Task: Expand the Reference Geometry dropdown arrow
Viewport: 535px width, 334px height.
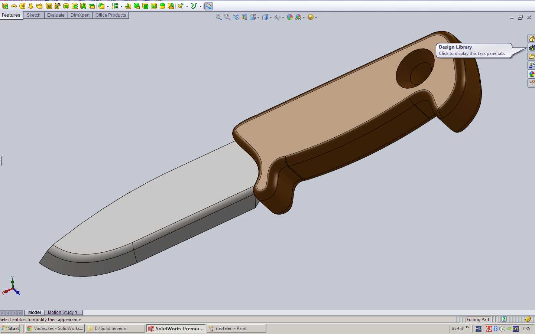Action: coord(187,6)
